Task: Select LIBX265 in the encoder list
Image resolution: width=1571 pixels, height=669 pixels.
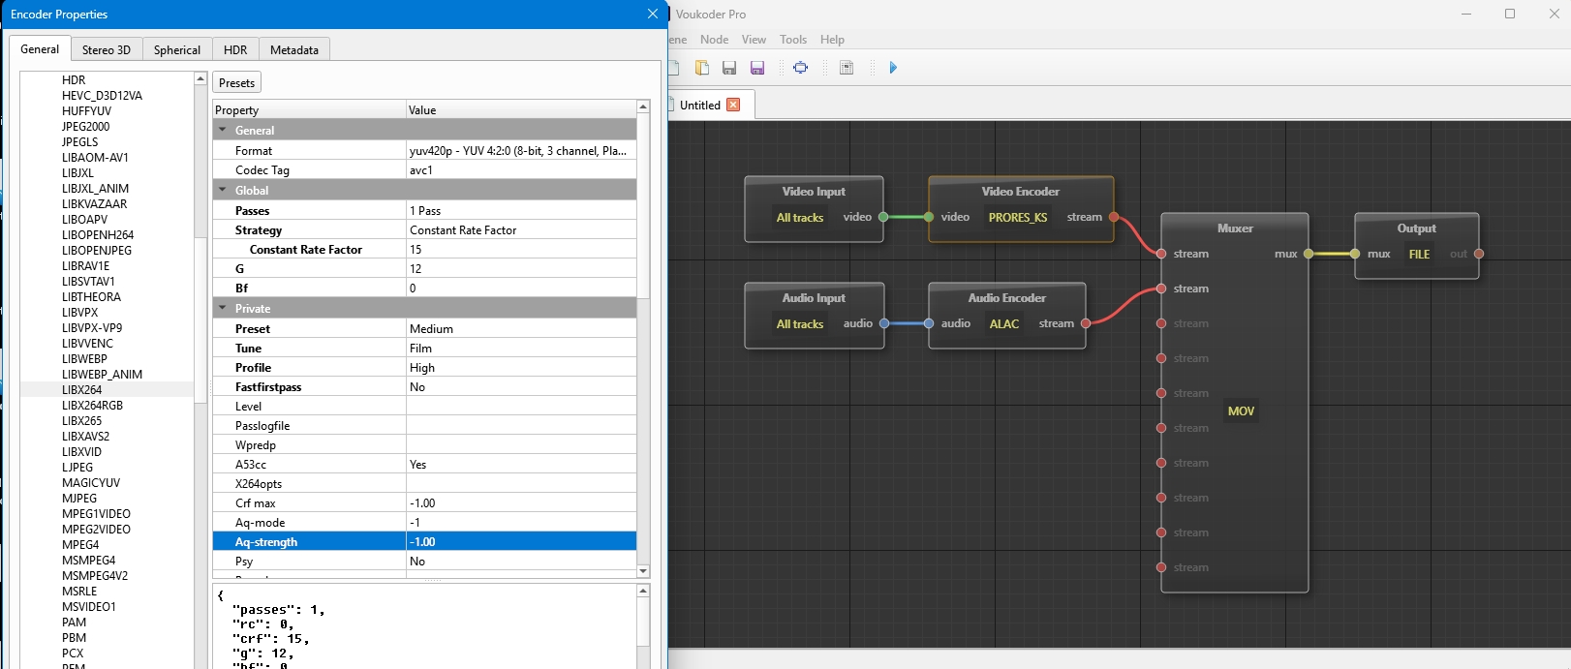Action: 82,421
